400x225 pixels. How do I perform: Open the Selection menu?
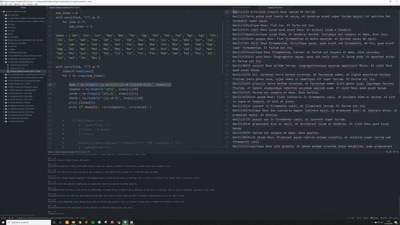pos(17,4)
